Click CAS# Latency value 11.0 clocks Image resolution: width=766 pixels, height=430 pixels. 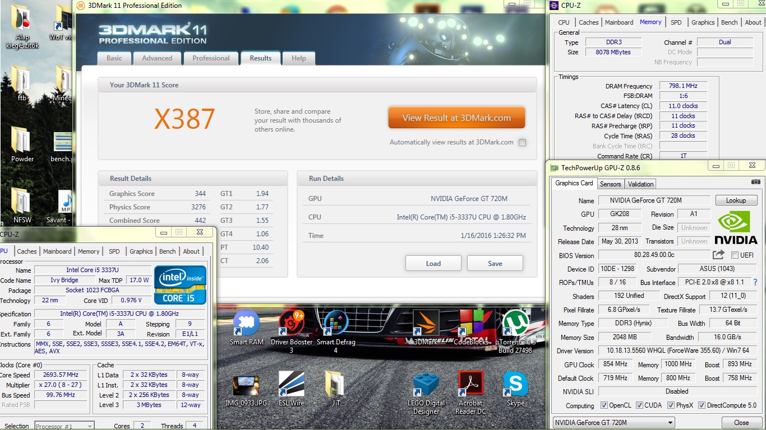tap(682, 106)
